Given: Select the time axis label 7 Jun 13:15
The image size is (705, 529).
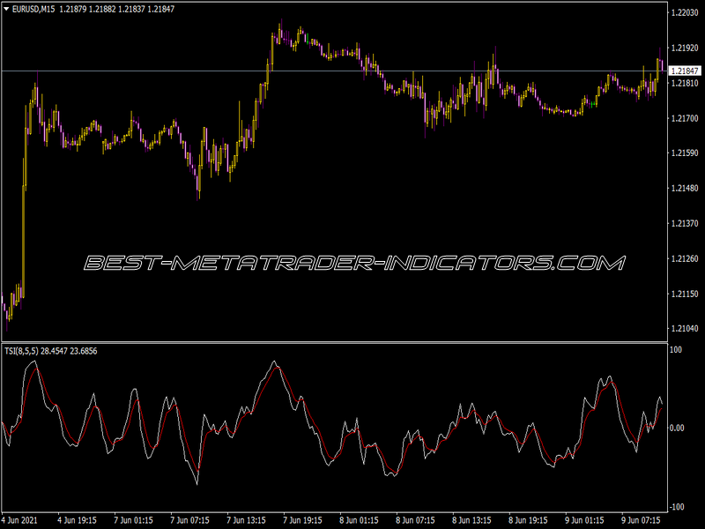Looking at the screenshot, I should pyautogui.click(x=247, y=520).
